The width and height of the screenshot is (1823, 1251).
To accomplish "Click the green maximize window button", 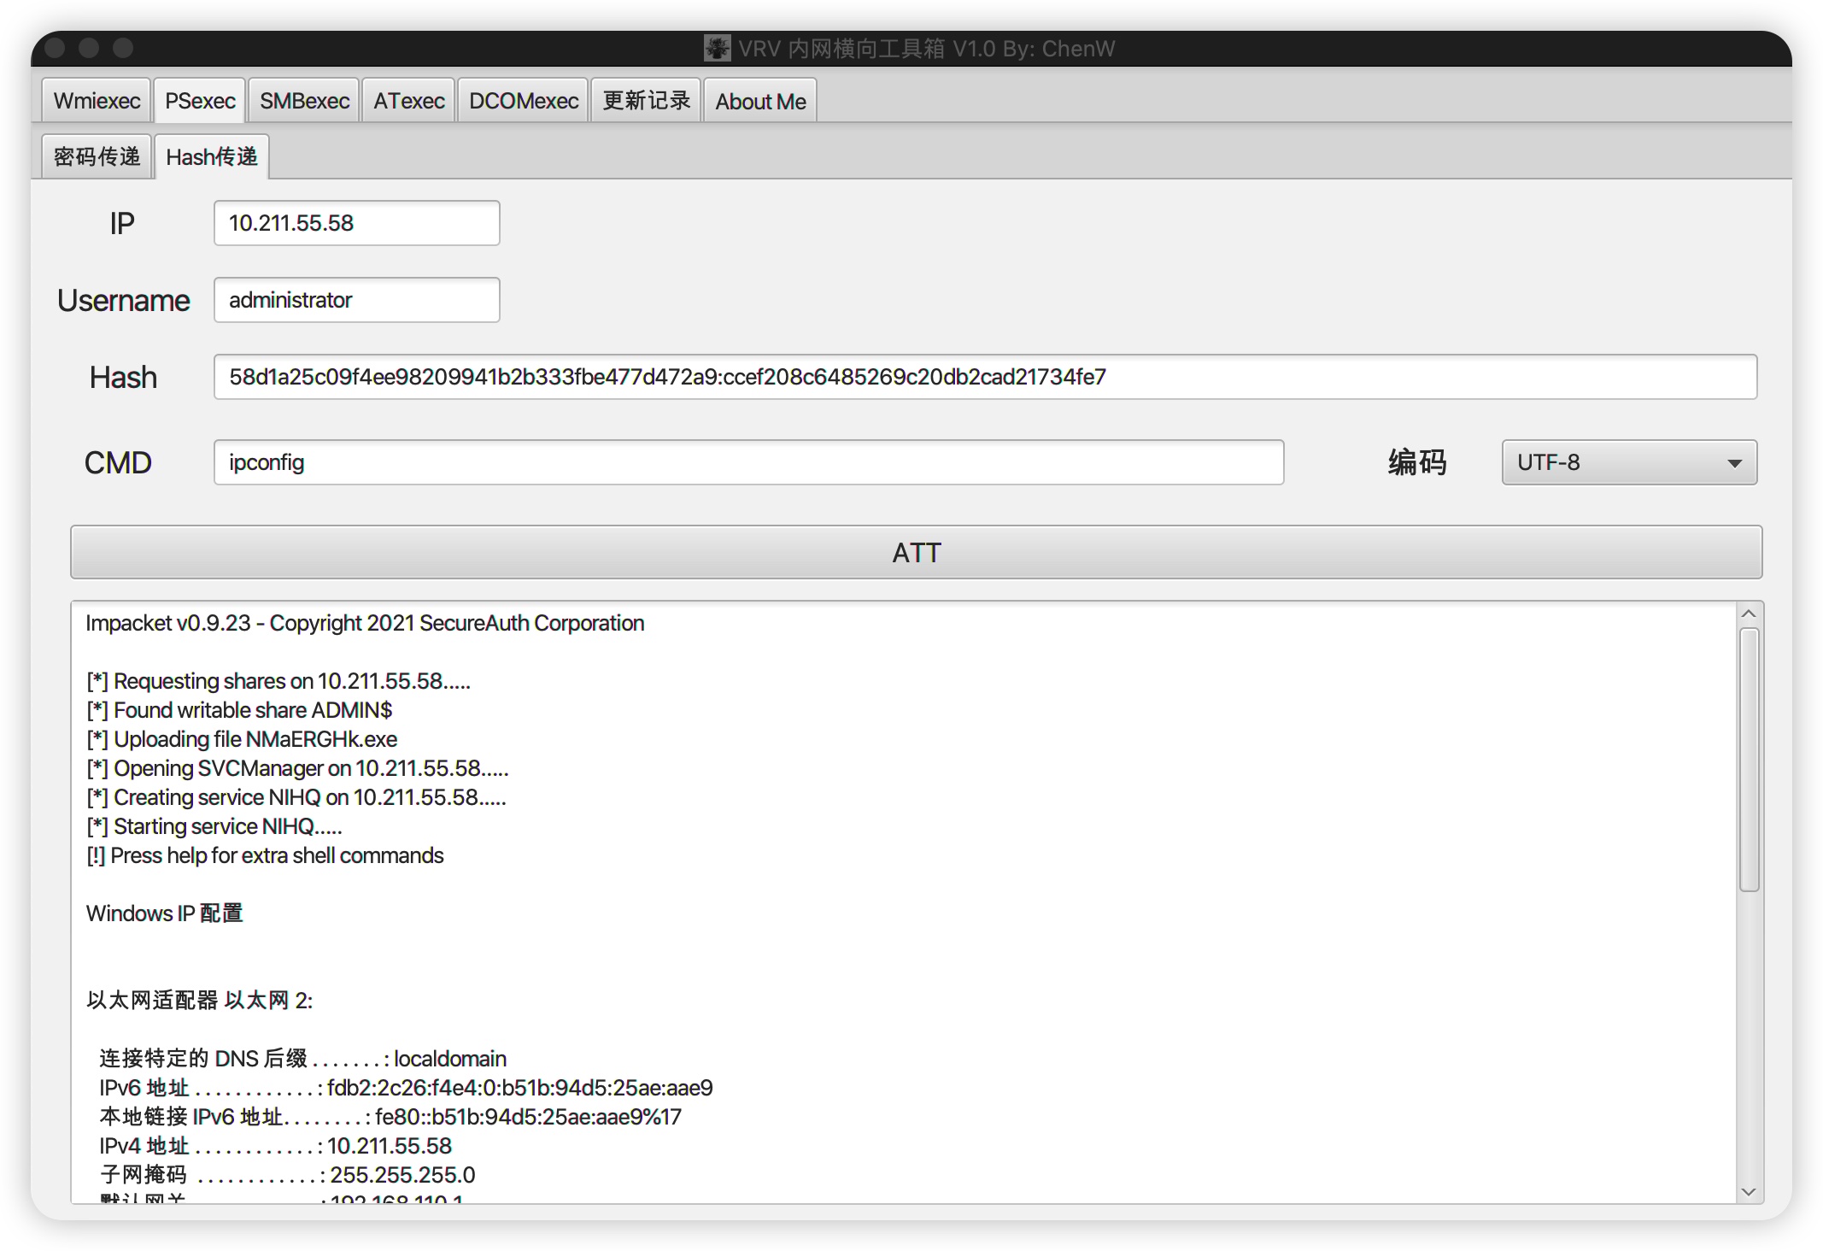I will 123,48.
